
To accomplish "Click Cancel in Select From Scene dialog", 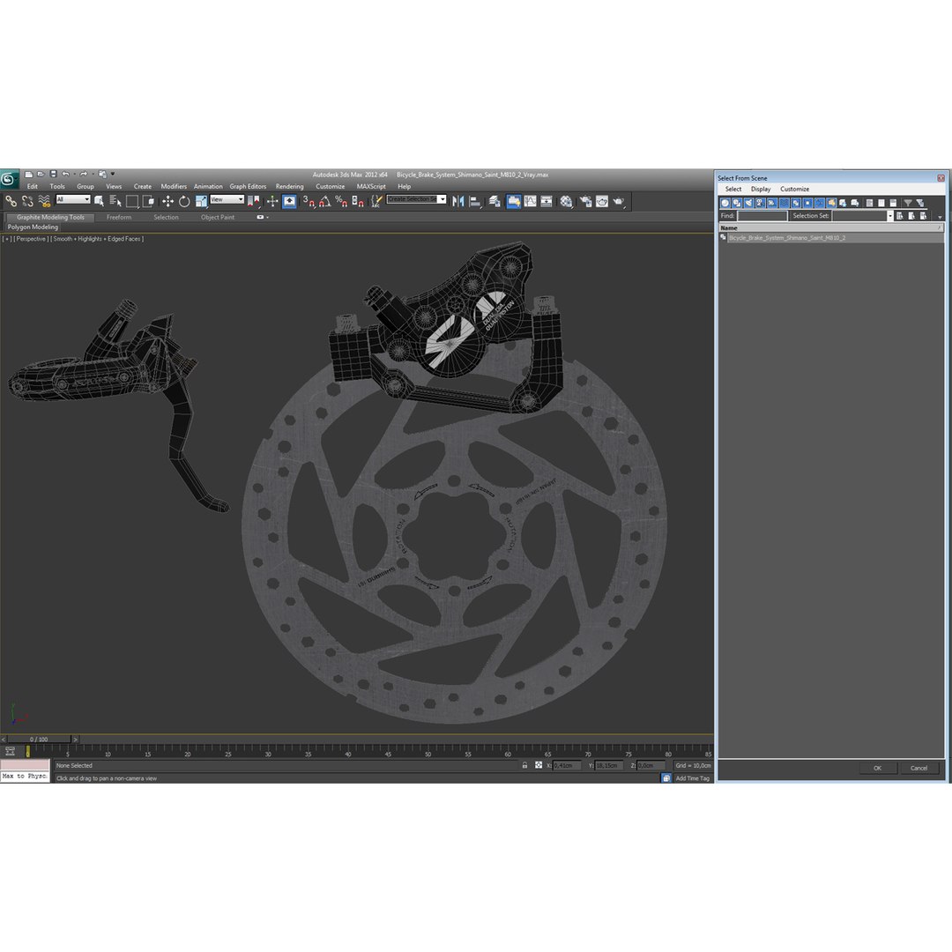I will [919, 768].
